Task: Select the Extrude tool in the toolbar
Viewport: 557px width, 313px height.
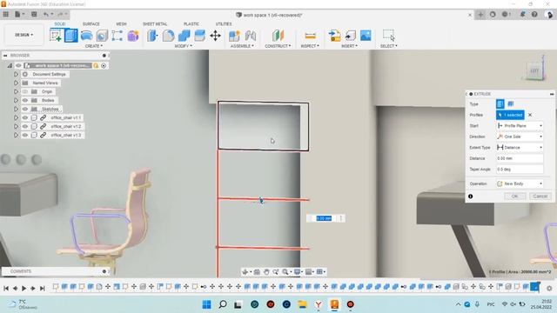Action: pyautogui.click(x=71, y=36)
